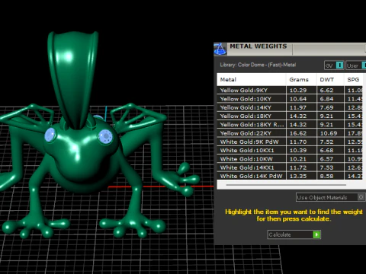The image size is (366, 274).
Task: Select the White Gold:14KX1 row
Action: (x=290, y=167)
